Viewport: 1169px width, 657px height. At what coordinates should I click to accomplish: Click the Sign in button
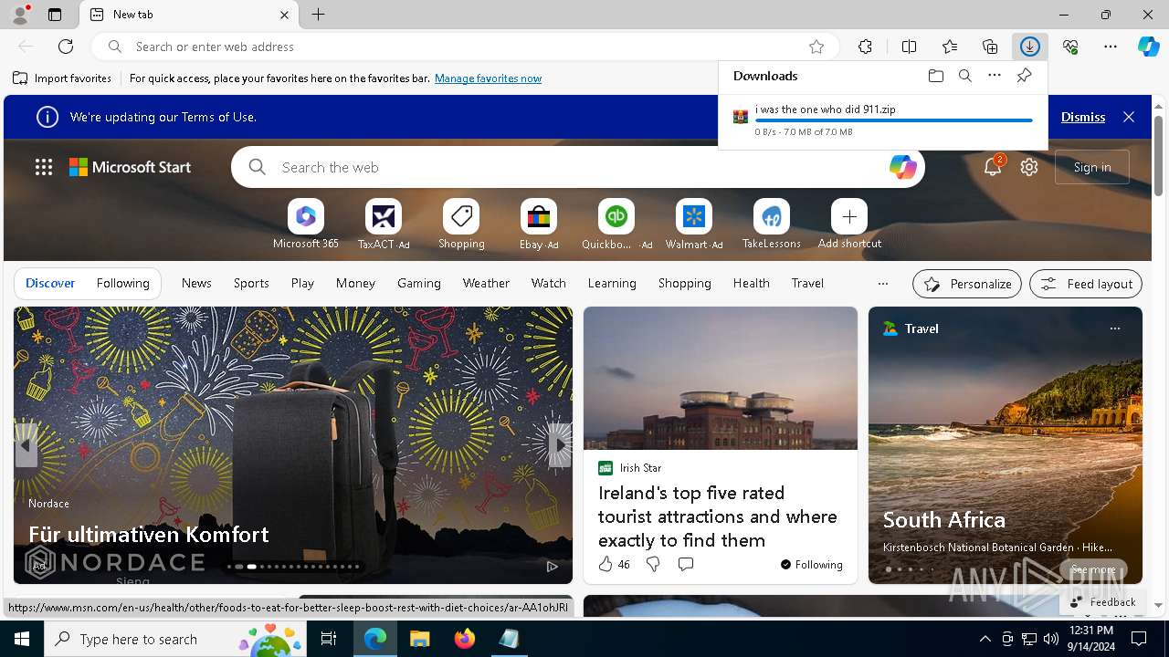click(x=1092, y=167)
